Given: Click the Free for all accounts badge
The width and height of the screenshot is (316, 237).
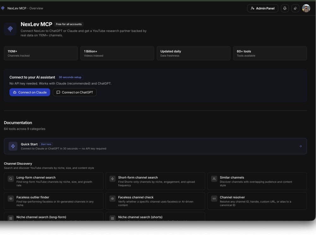Looking at the screenshot, I should [x=69, y=24].
